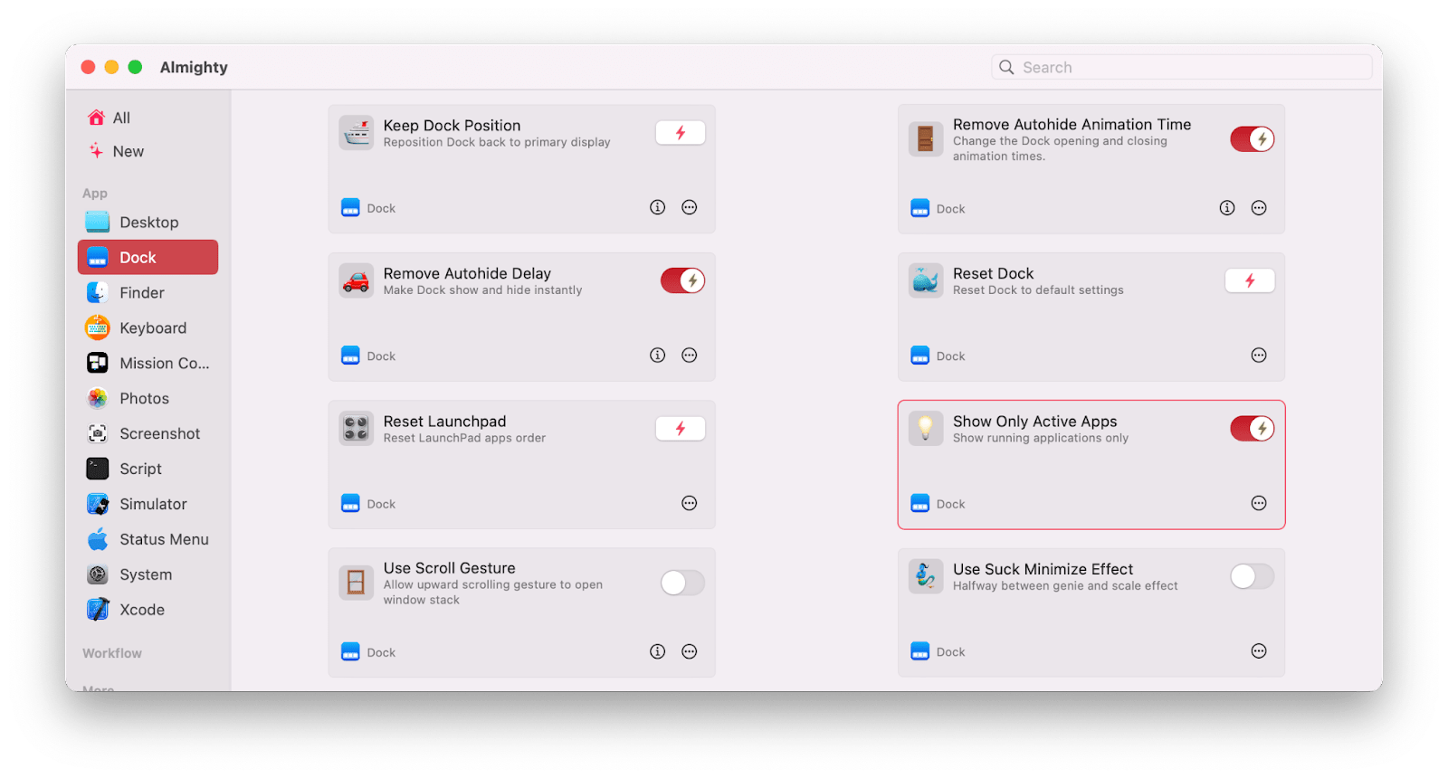The width and height of the screenshot is (1448, 778).
Task: Select Screenshot in the sidebar
Action: pyautogui.click(x=148, y=433)
